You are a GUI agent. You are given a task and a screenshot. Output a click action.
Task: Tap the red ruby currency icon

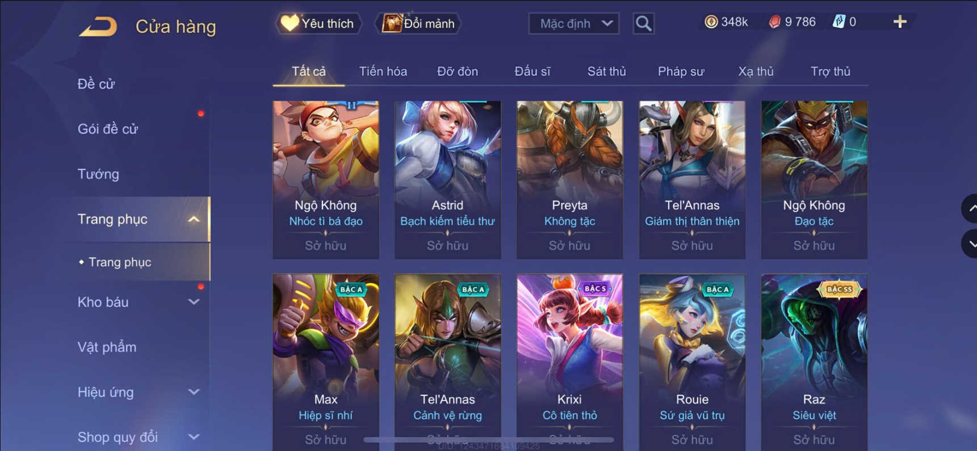(774, 22)
